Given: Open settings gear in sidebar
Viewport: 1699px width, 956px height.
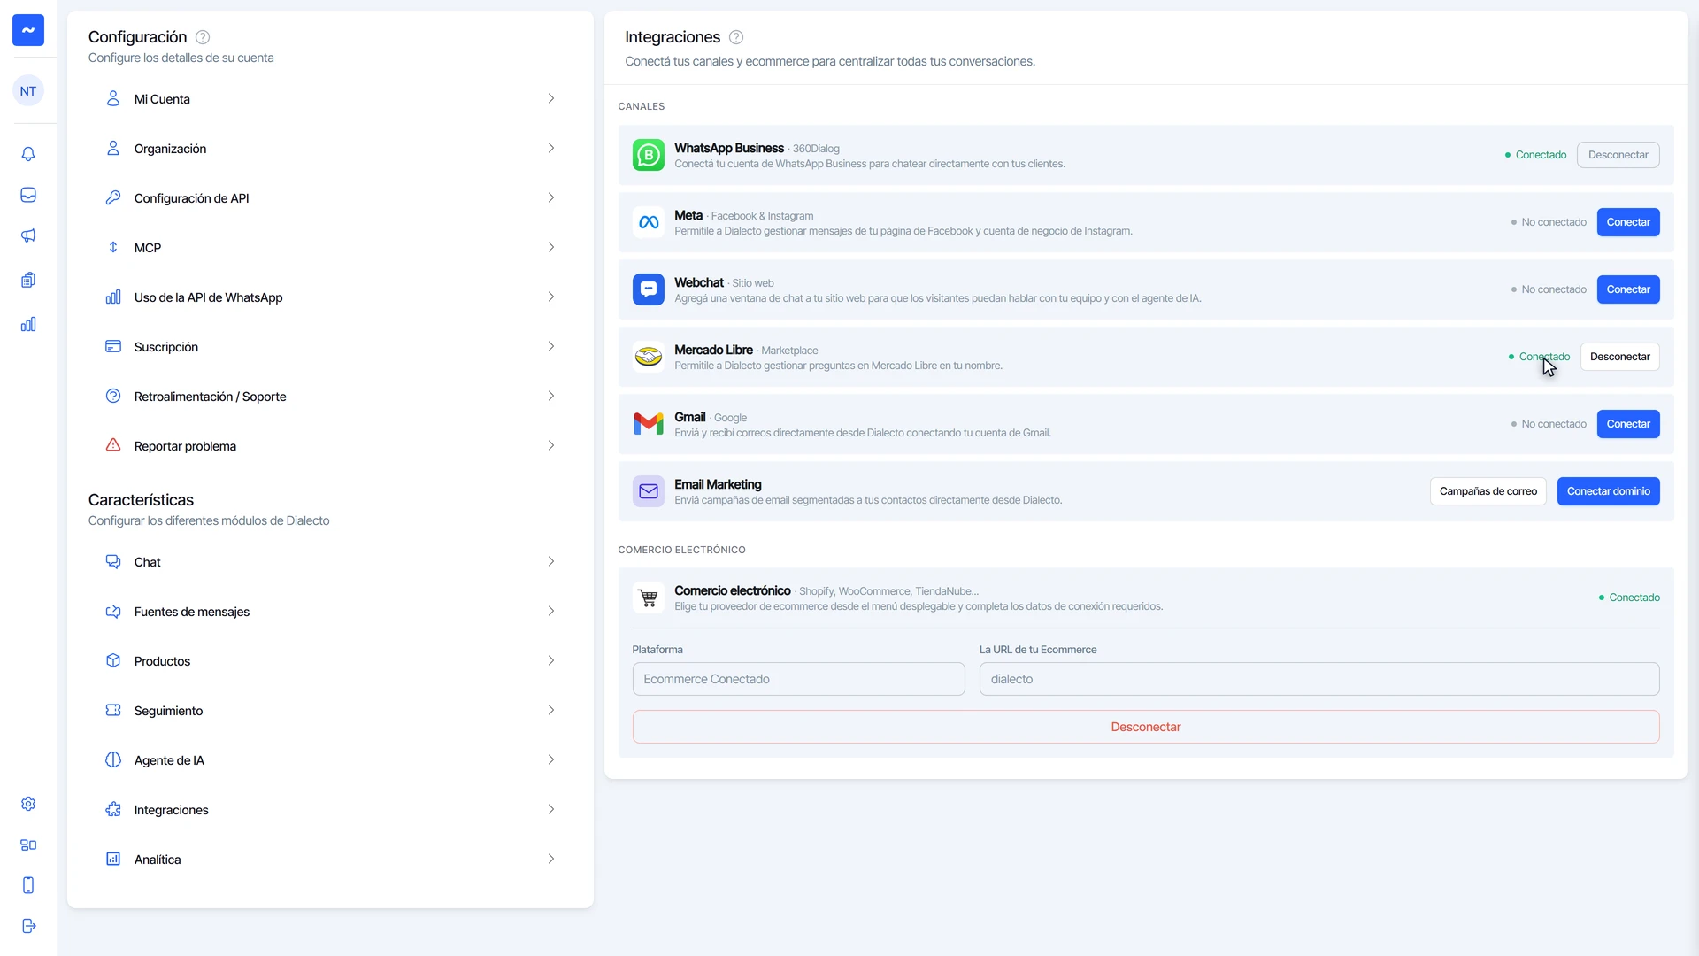Looking at the screenshot, I should pyautogui.click(x=28, y=804).
